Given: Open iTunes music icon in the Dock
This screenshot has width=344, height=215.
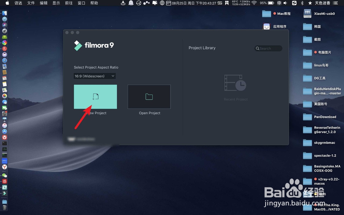Looking at the screenshot, I should 4,126.
